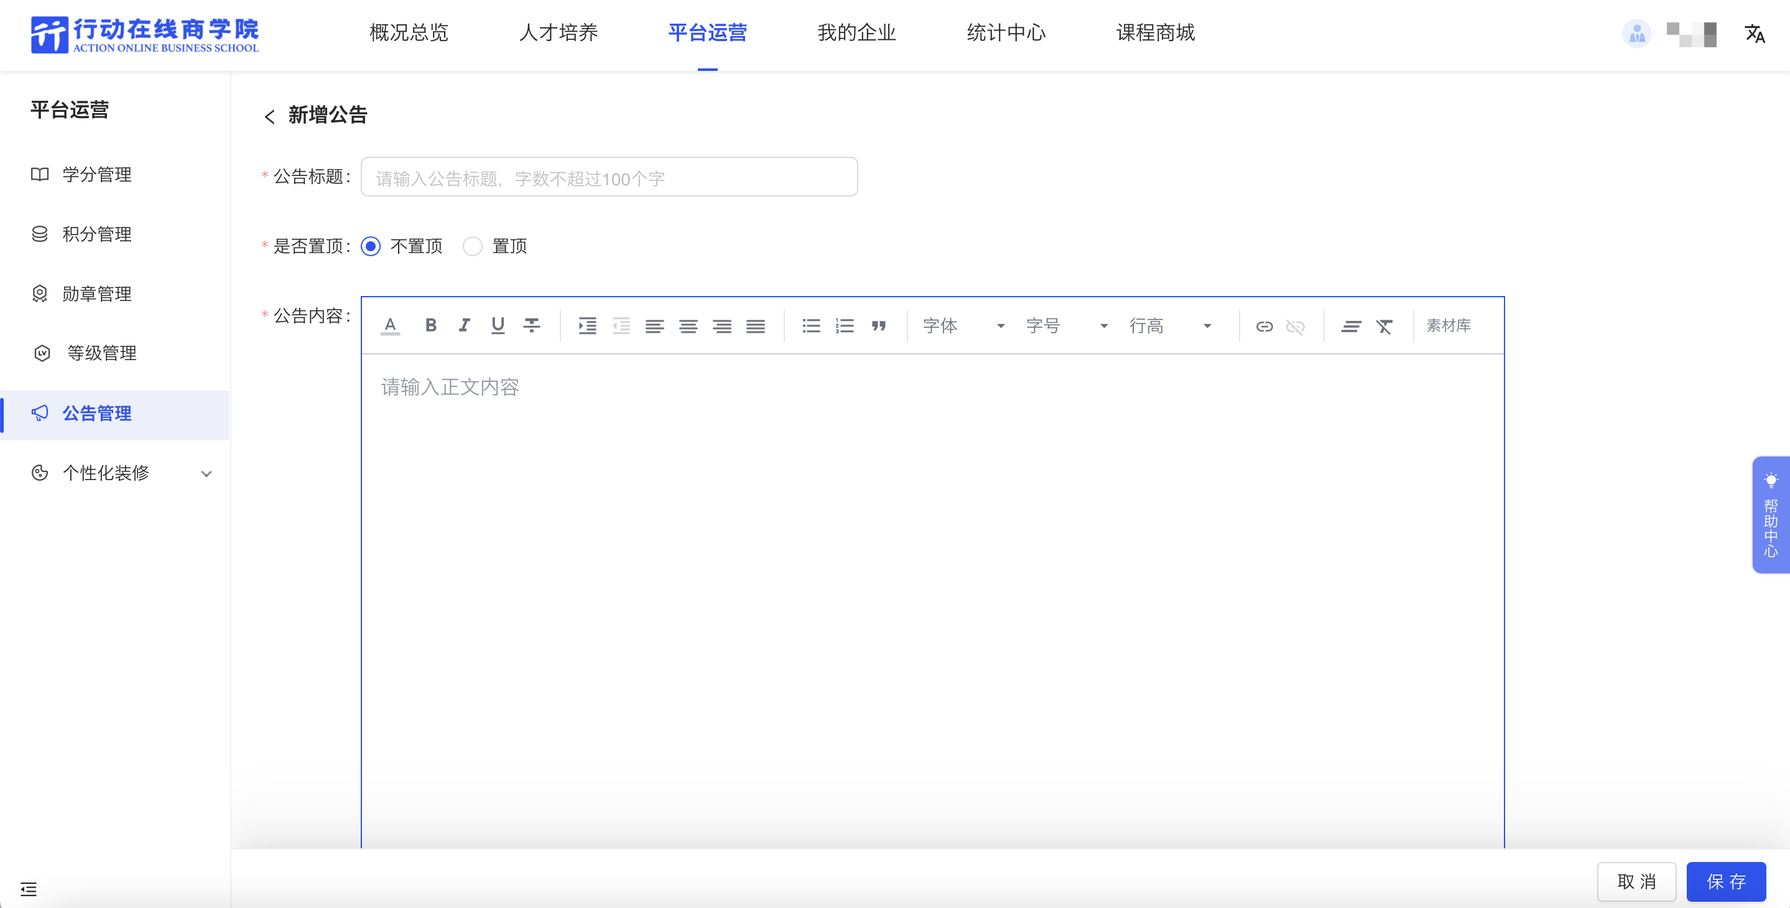The height and width of the screenshot is (908, 1790).
Task: Open 学分管理 in sidebar
Action: [x=114, y=174]
